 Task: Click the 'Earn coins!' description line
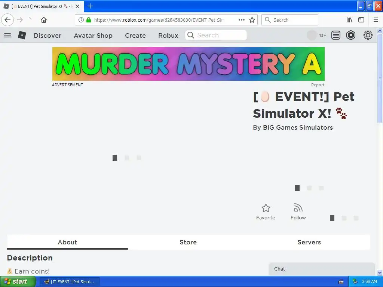[28, 271]
